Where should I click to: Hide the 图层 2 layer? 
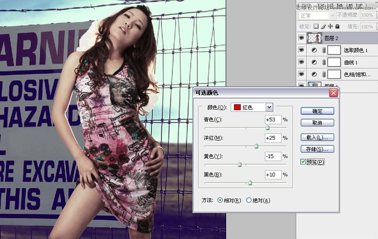point(301,38)
